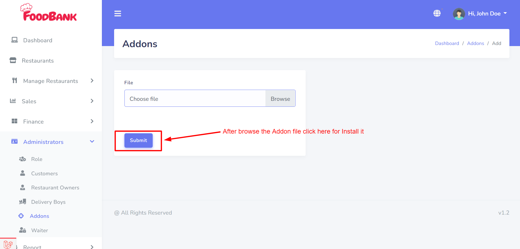Screen dimensions: 520x249
Task: Open Customers in the sidebar
Action: (45, 173)
